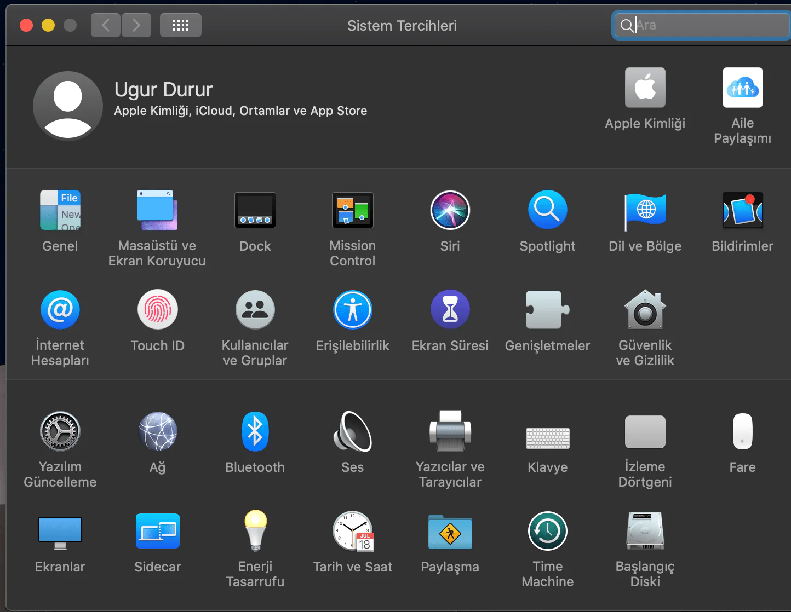
Task: Open Enerji Tasarrufu lightbulb icon
Action: tap(255, 531)
